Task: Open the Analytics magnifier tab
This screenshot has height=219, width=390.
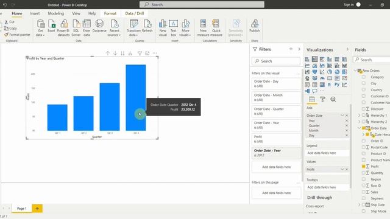Action: pos(333,100)
